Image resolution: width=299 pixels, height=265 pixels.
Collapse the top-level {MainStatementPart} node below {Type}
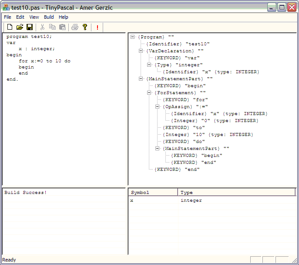coord(141,78)
